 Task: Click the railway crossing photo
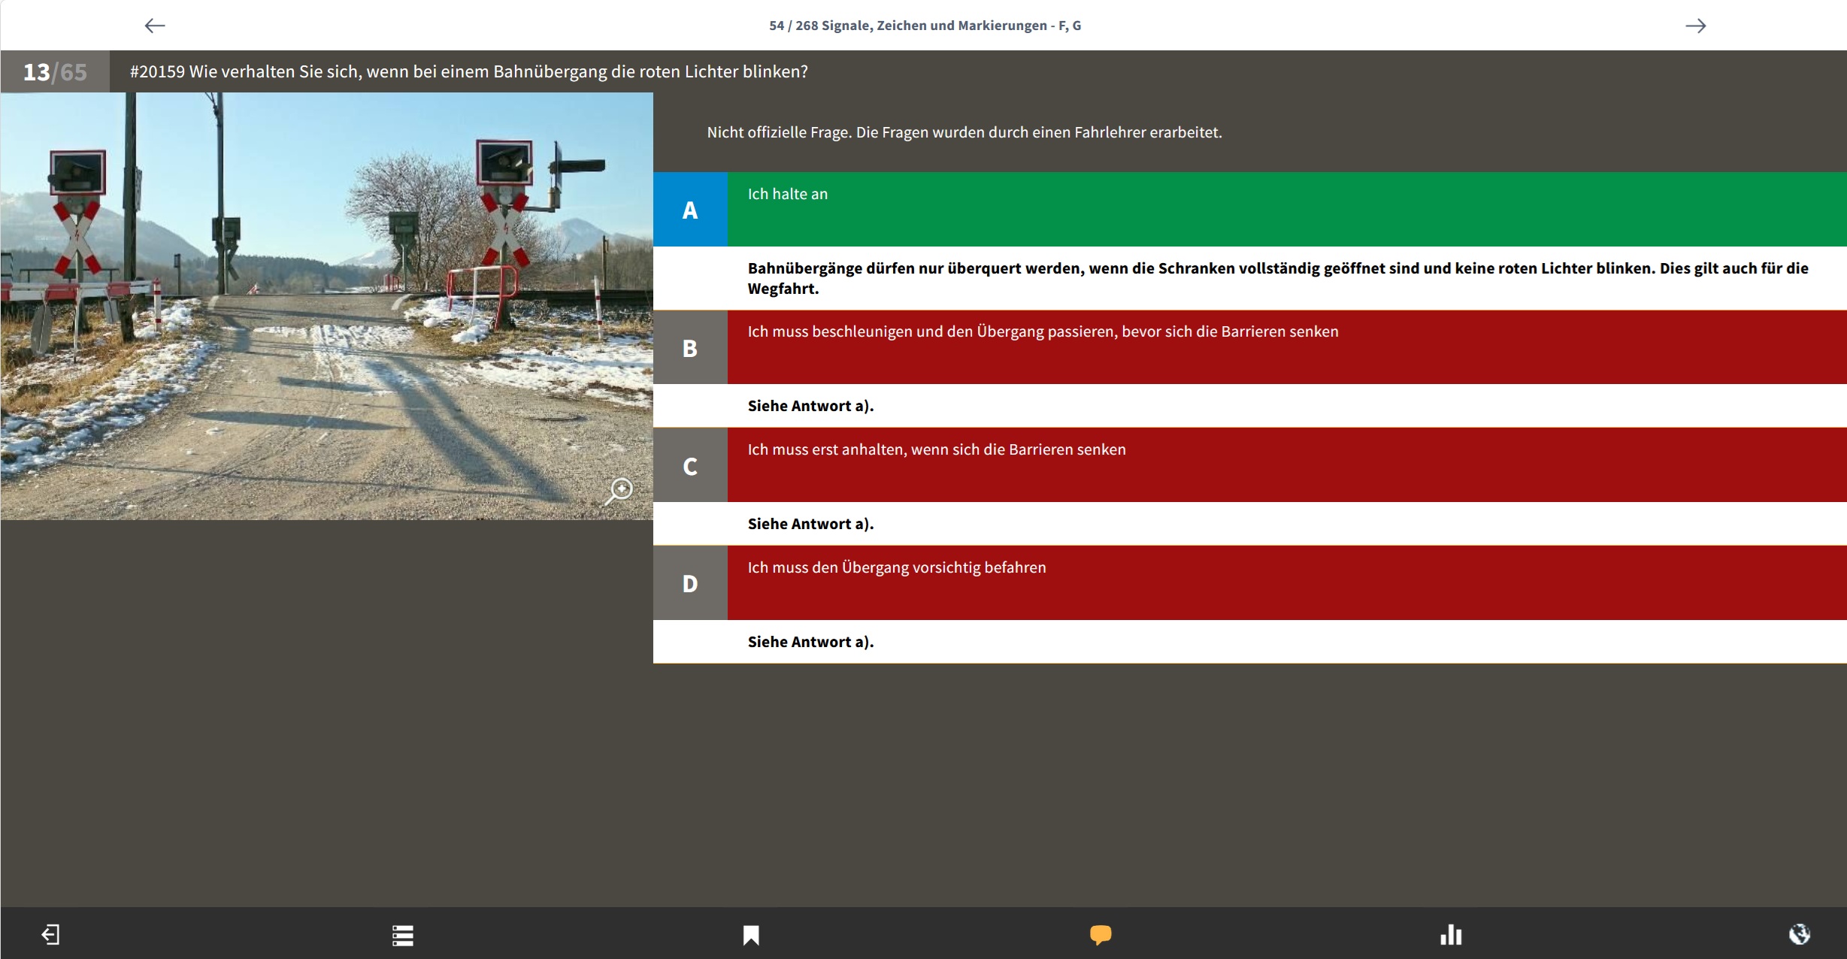pos(327,306)
